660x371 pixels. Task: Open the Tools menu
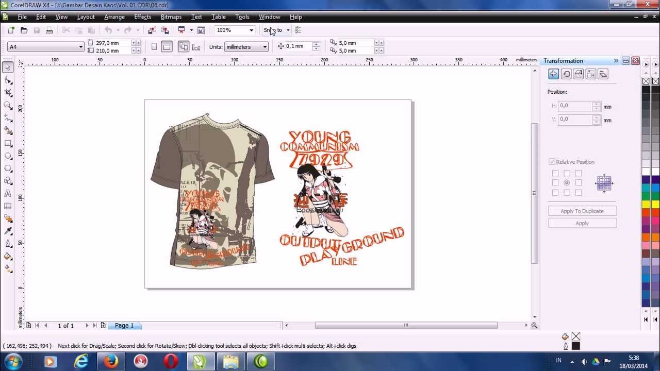[242, 17]
